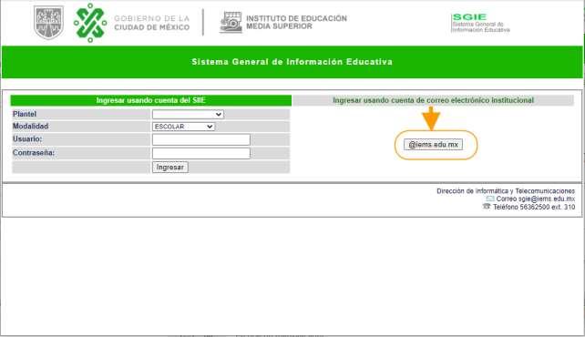Click the orange arrow pointing at email button
Viewport: 585px width, 337px height.
point(431,118)
